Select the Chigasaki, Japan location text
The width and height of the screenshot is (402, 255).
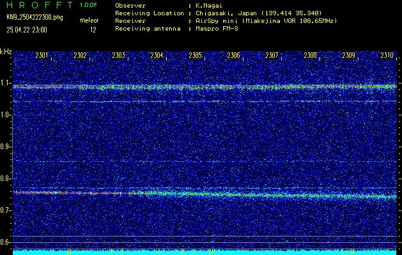[x=259, y=13]
